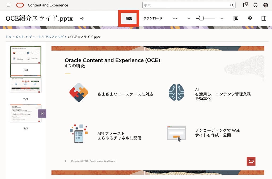
Task: Open the more options ellipsis menu
Action: (x=175, y=18)
